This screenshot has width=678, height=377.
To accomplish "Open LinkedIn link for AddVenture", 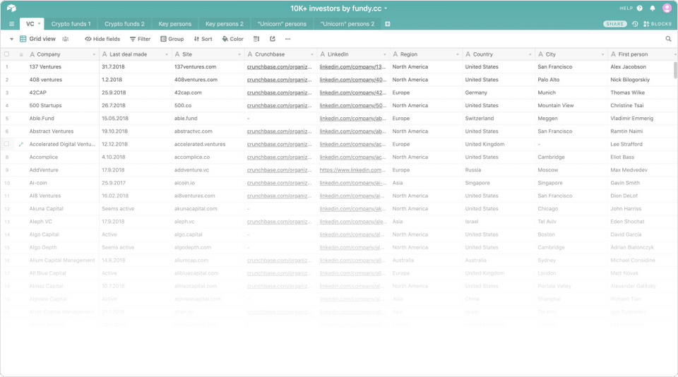I will 352,170.
